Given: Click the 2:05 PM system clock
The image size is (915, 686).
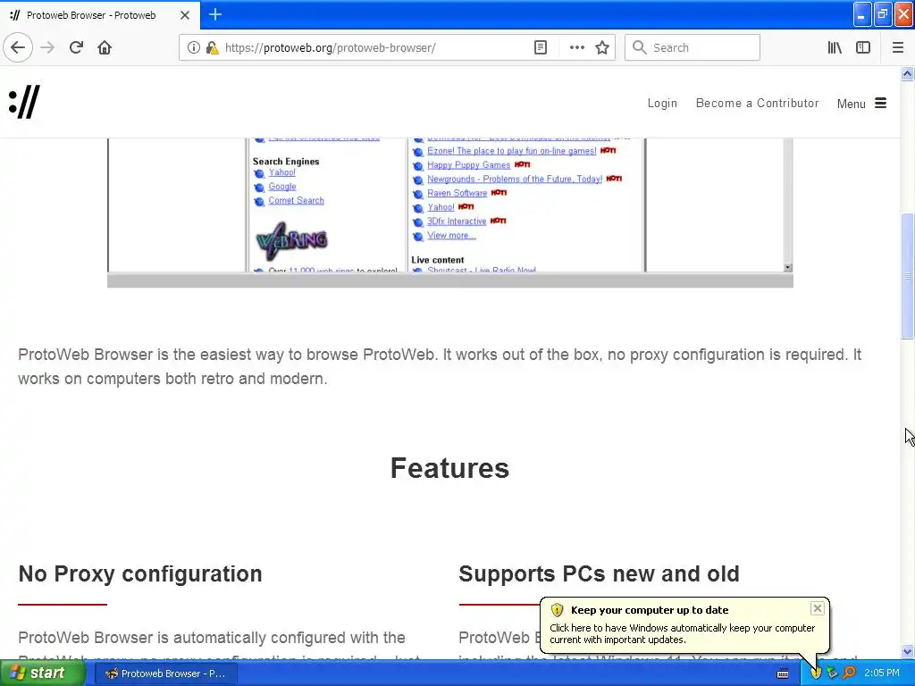Looking at the screenshot, I should click(882, 673).
